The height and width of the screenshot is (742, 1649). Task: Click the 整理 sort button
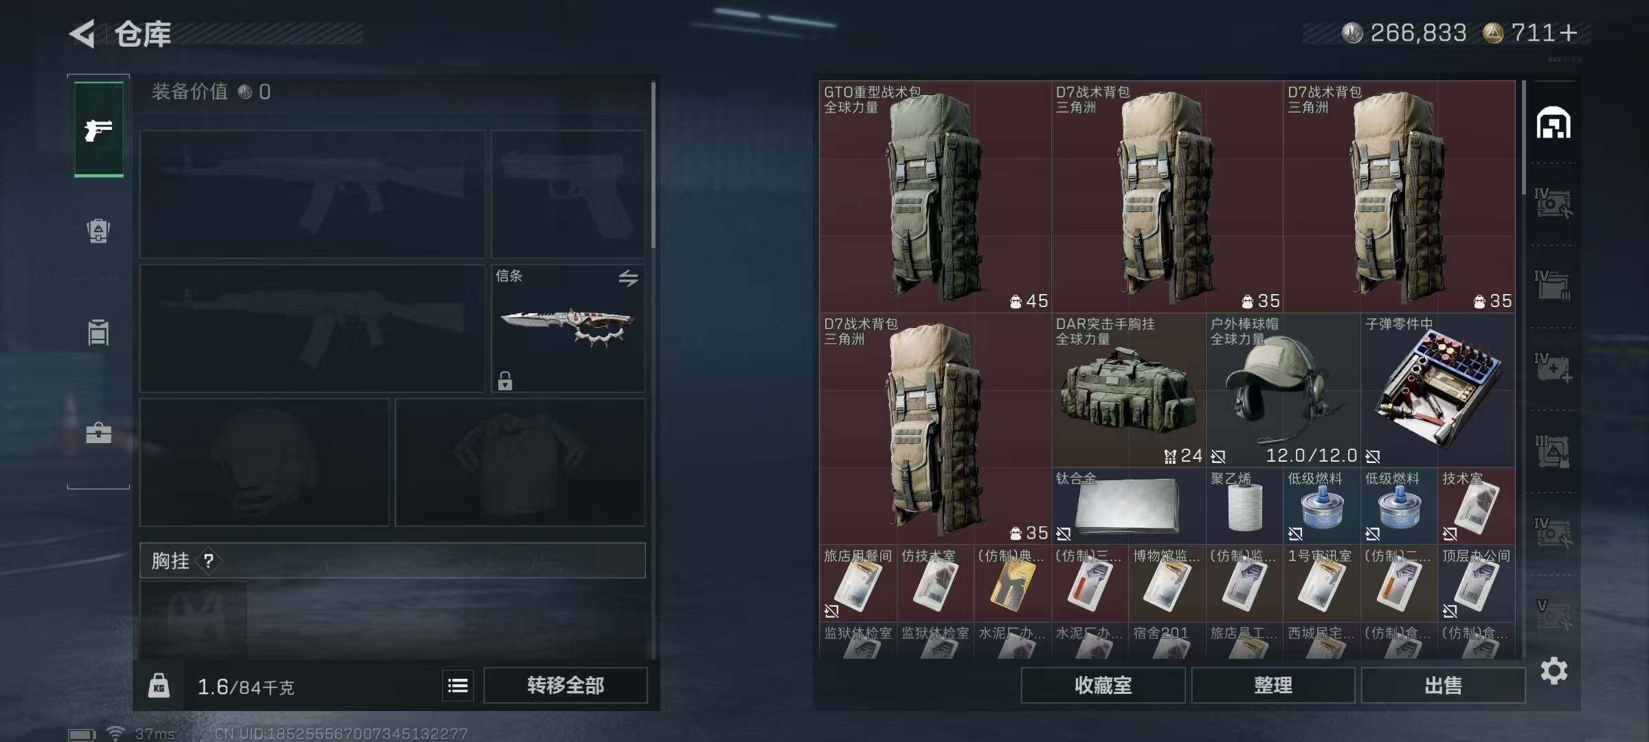pos(1273,686)
